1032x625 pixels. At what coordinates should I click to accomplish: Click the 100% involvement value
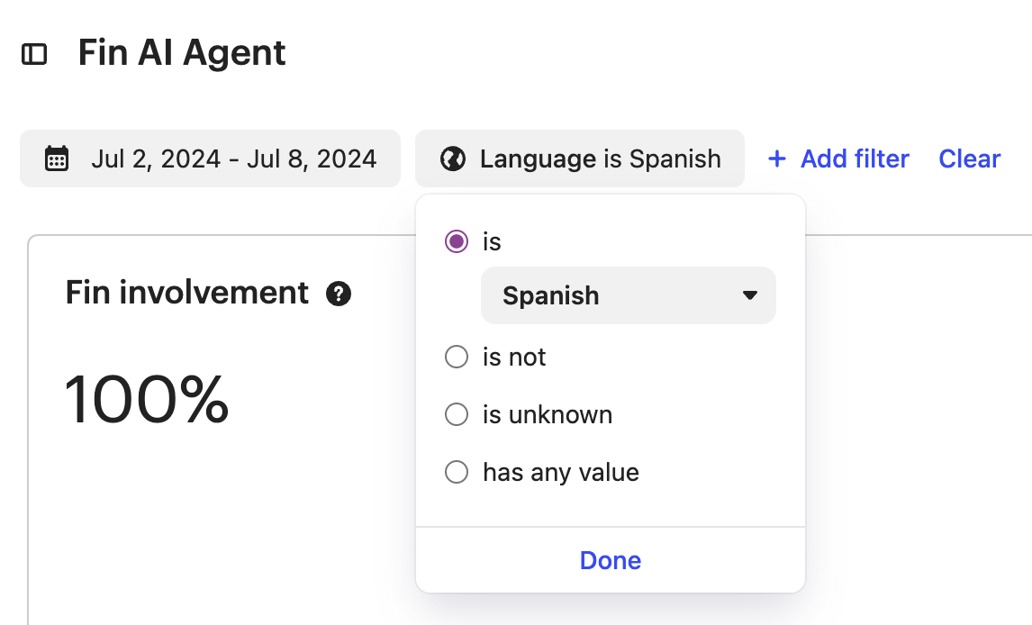pos(146,399)
